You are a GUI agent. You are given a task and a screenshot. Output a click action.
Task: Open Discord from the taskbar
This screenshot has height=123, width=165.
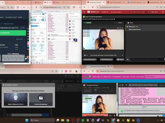98,120
